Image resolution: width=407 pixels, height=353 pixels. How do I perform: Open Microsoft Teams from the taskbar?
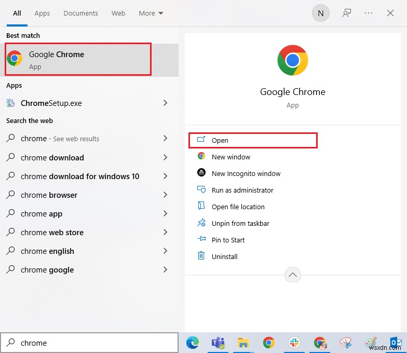click(x=218, y=343)
